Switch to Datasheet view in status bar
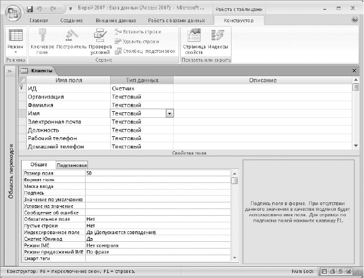 (x=324, y=271)
